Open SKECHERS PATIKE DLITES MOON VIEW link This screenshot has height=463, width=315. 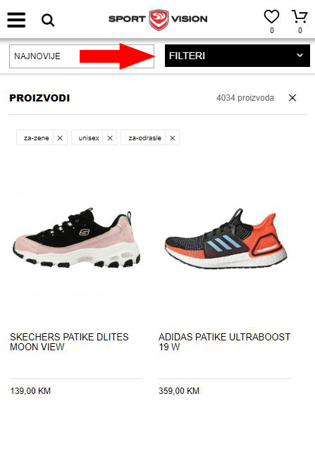69,342
